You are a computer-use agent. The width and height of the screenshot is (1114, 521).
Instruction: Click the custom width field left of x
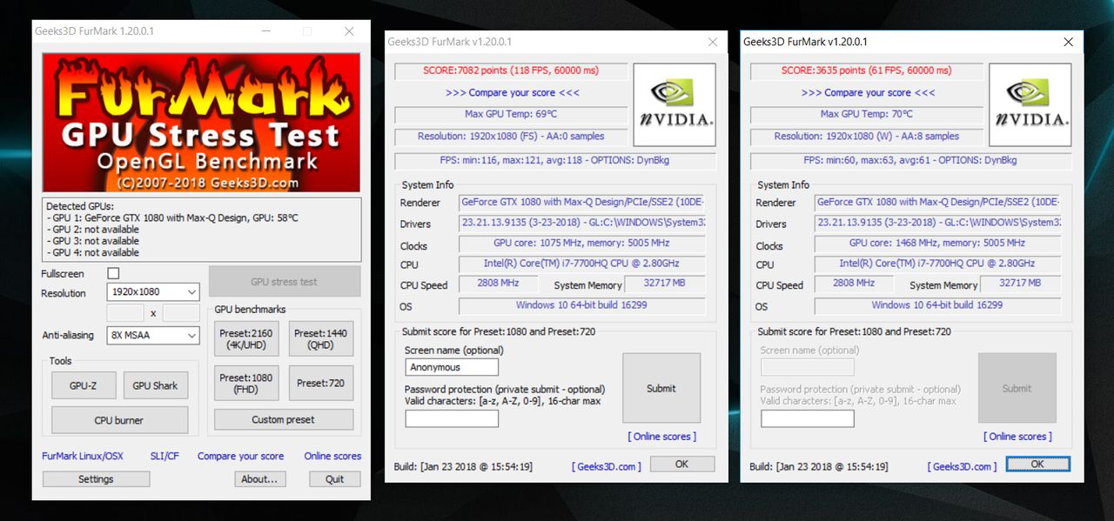(125, 313)
